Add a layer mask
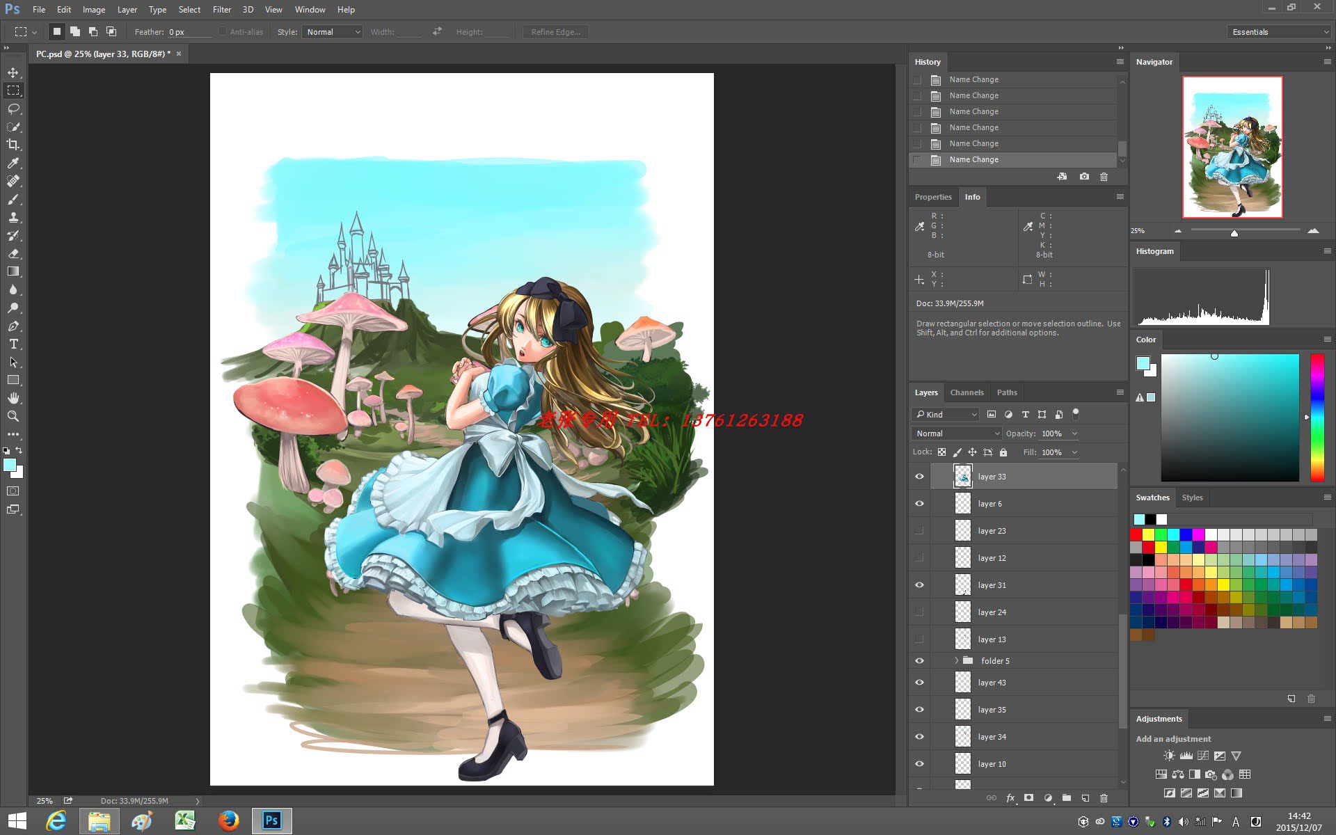The width and height of the screenshot is (1336, 835). pos(1028,798)
